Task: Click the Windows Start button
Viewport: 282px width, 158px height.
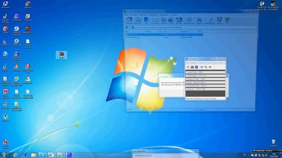Action: (x=4, y=155)
